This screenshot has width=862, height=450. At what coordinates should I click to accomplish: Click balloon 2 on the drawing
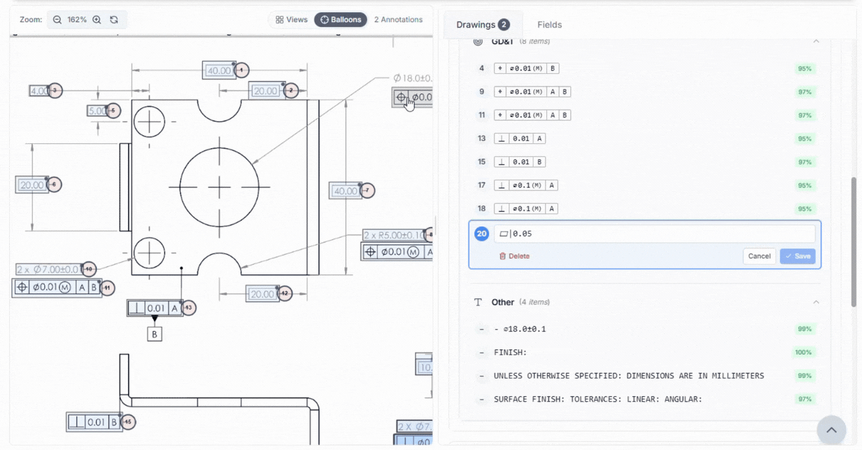coord(291,90)
